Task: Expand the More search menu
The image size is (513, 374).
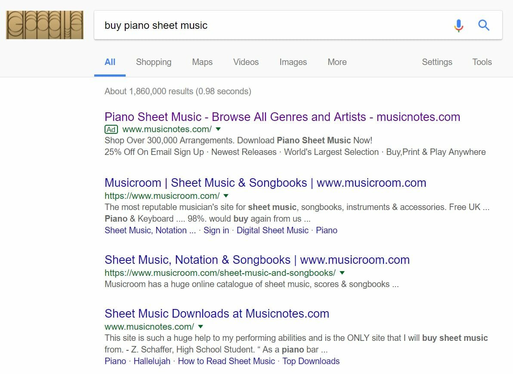Action: 337,62
